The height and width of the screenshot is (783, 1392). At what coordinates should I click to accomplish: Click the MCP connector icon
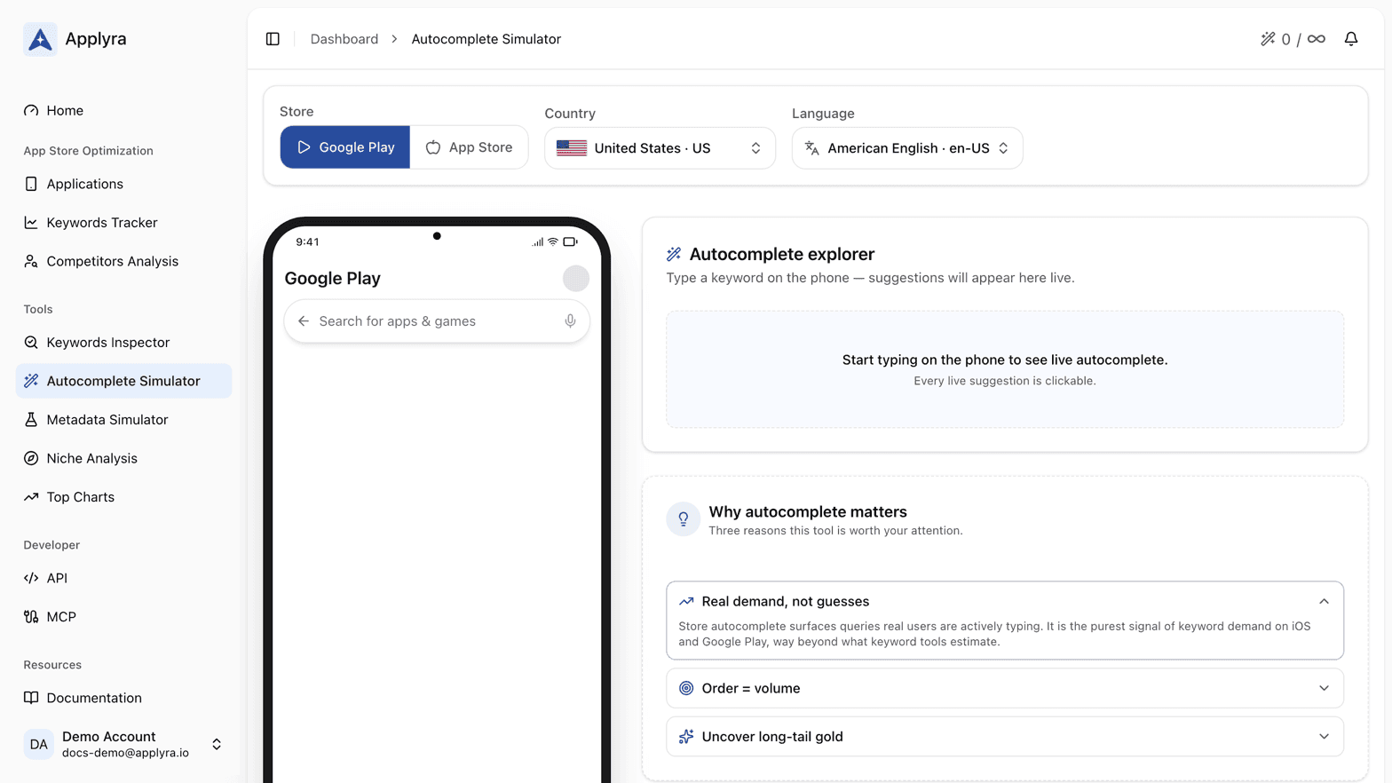pyautogui.click(x=31, y=617)
